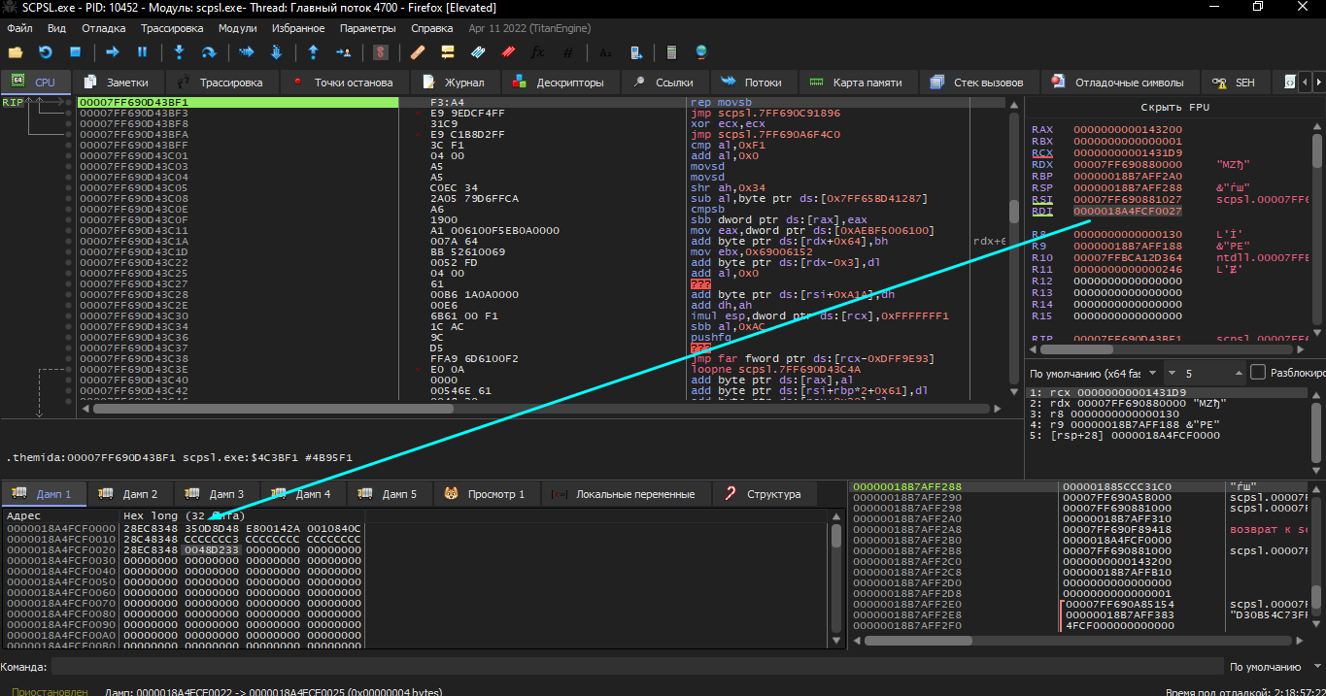Show the labels list icon
The height and width of the screenshot is (696, 1326).
[478, 51]
